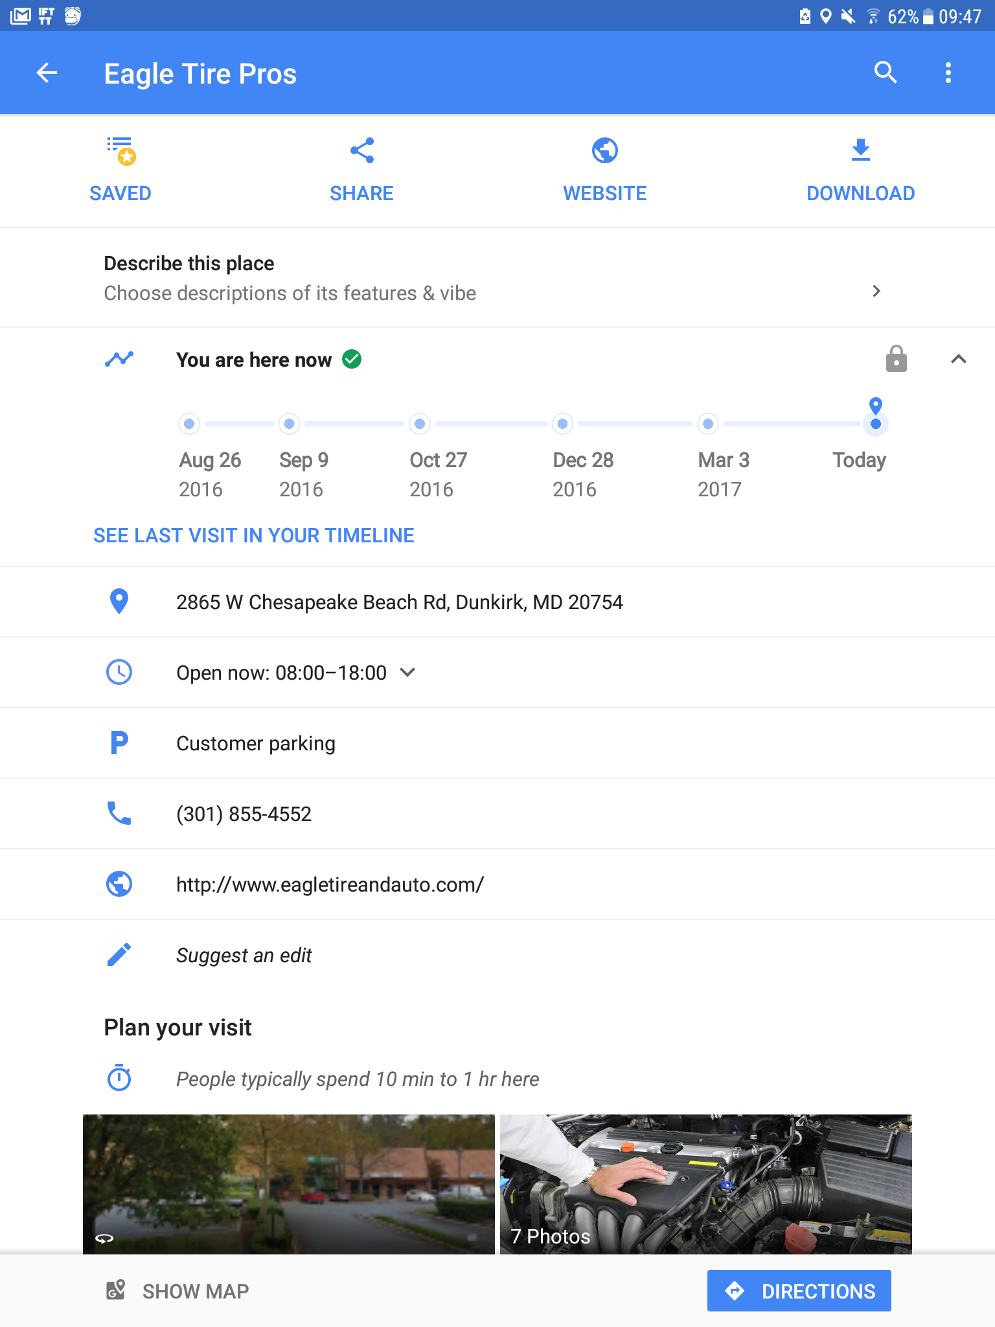Image resolution: width=995 pixels, height=1327 pixels.
Task: Select the Oct 27 2016 visit marker
Action: pos(420,424)
